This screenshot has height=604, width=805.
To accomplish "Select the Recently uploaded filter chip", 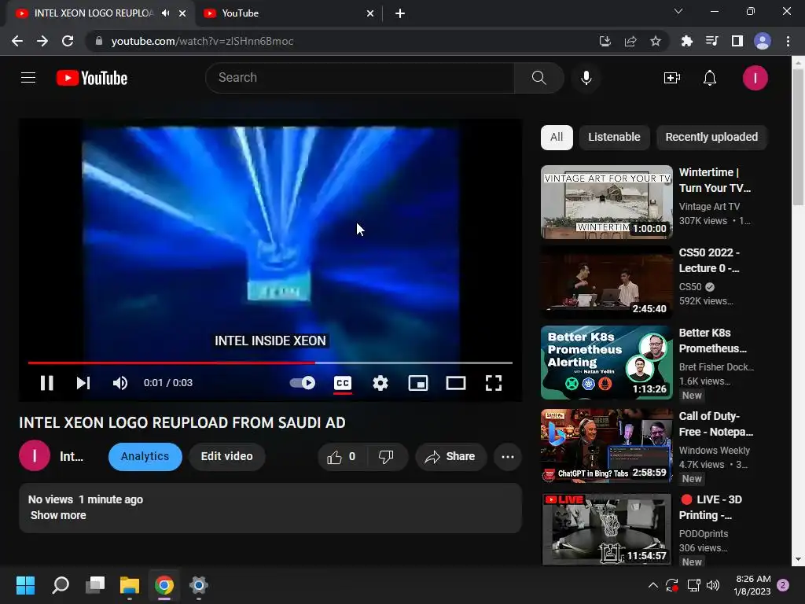I will pyautogui.click(x=711, y=137).
